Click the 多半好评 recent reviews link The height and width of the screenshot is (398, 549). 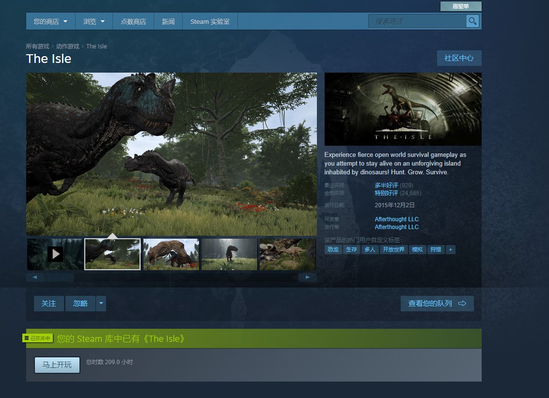click(386, 185)
